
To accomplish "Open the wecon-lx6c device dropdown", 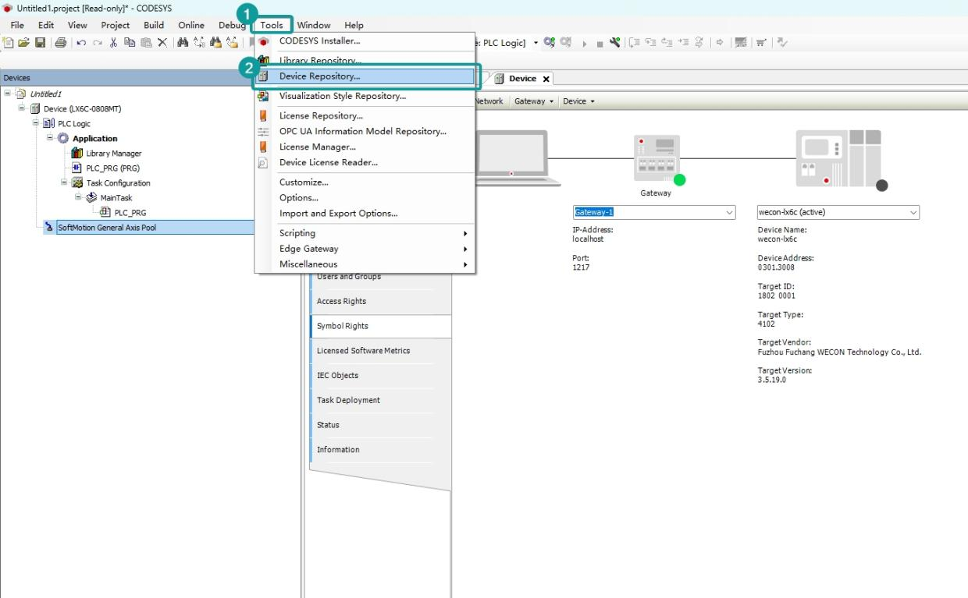I will click(913, 213).
